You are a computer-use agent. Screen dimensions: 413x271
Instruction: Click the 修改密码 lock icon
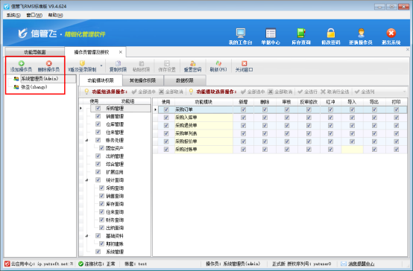point(331,34)
